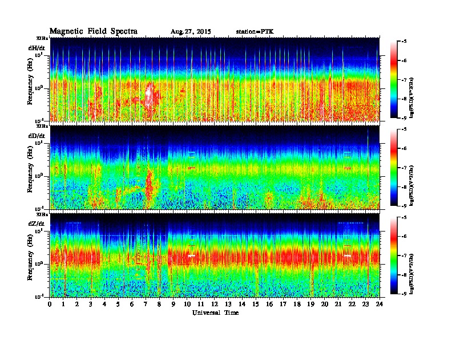Click hour tick label '24' on time axis

pyautogui.click(x=380, y=304)
